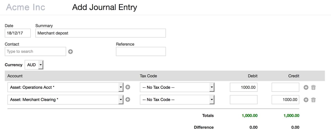Click the Date field showing 18/12/17
The height and width of the screenshot is (132, 331).
coord(18,33)
